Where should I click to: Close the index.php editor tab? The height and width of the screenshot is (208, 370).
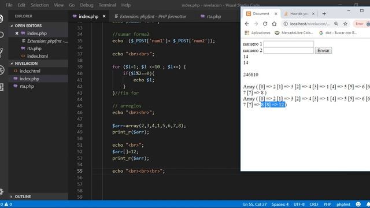[x=104, y=16]
